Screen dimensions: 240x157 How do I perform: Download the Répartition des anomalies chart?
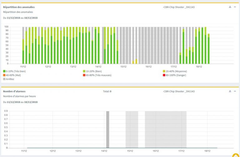[230, 7]
